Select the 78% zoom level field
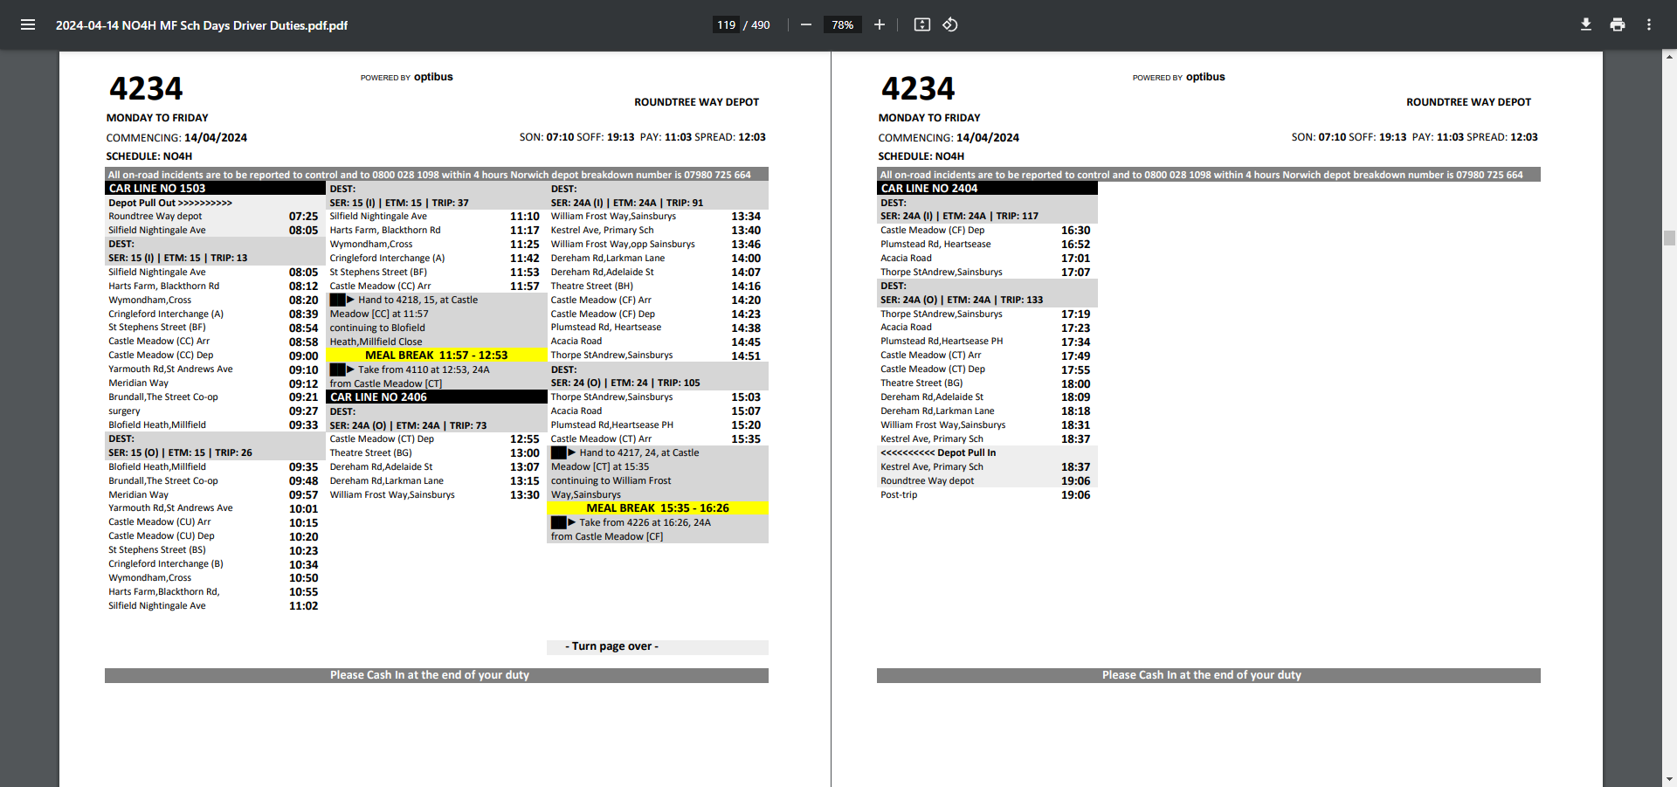Image resolution: width=1677 pixels, height=787 pixels. (842, 24)
